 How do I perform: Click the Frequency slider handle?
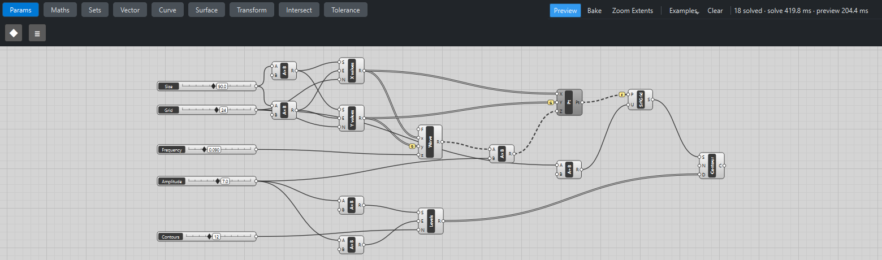205,150
